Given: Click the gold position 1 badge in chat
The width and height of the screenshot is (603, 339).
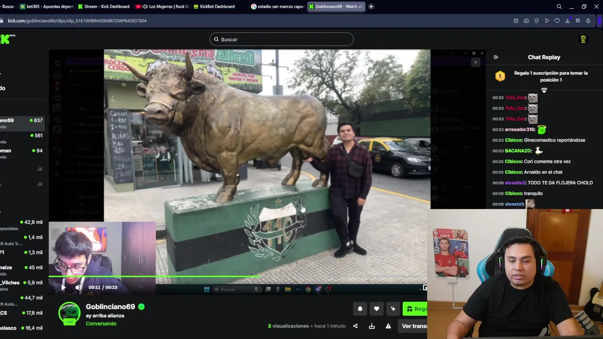Looking at the screenshot, I should point(500,76).
